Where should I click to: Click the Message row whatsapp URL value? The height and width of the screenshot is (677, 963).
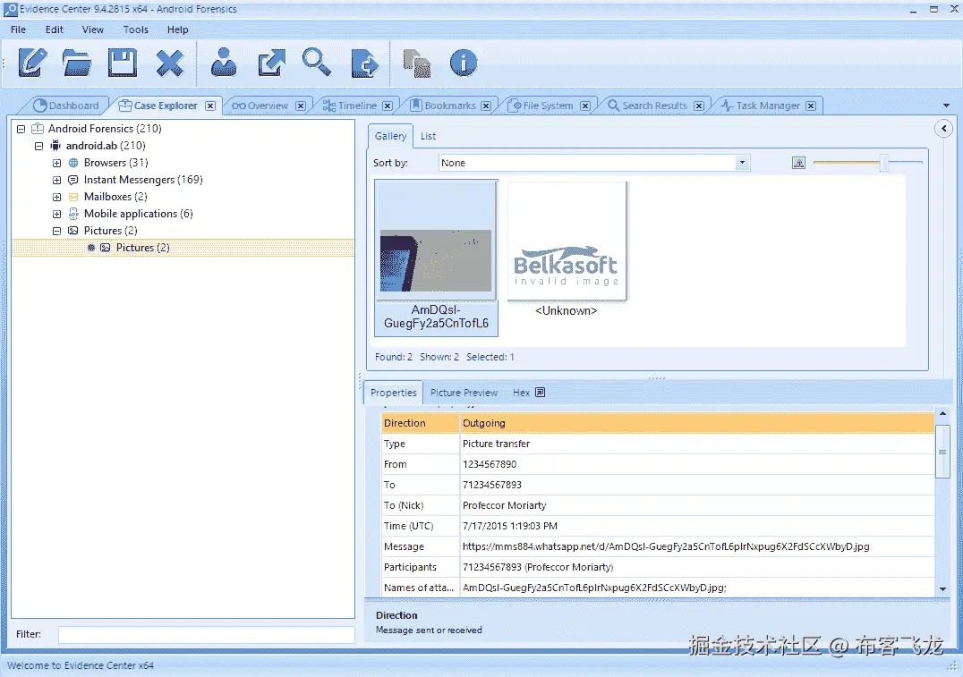(666, 547)
